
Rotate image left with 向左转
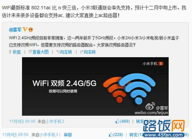(x=66, y=52)
